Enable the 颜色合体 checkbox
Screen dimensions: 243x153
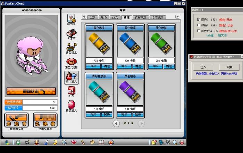[198, 31]
